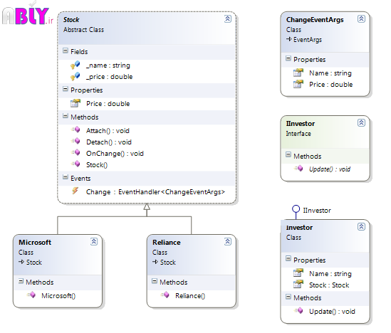391x333 pixels.
Task: Click Update() method icon in IInvestor
Action: (x=298, y=169)
